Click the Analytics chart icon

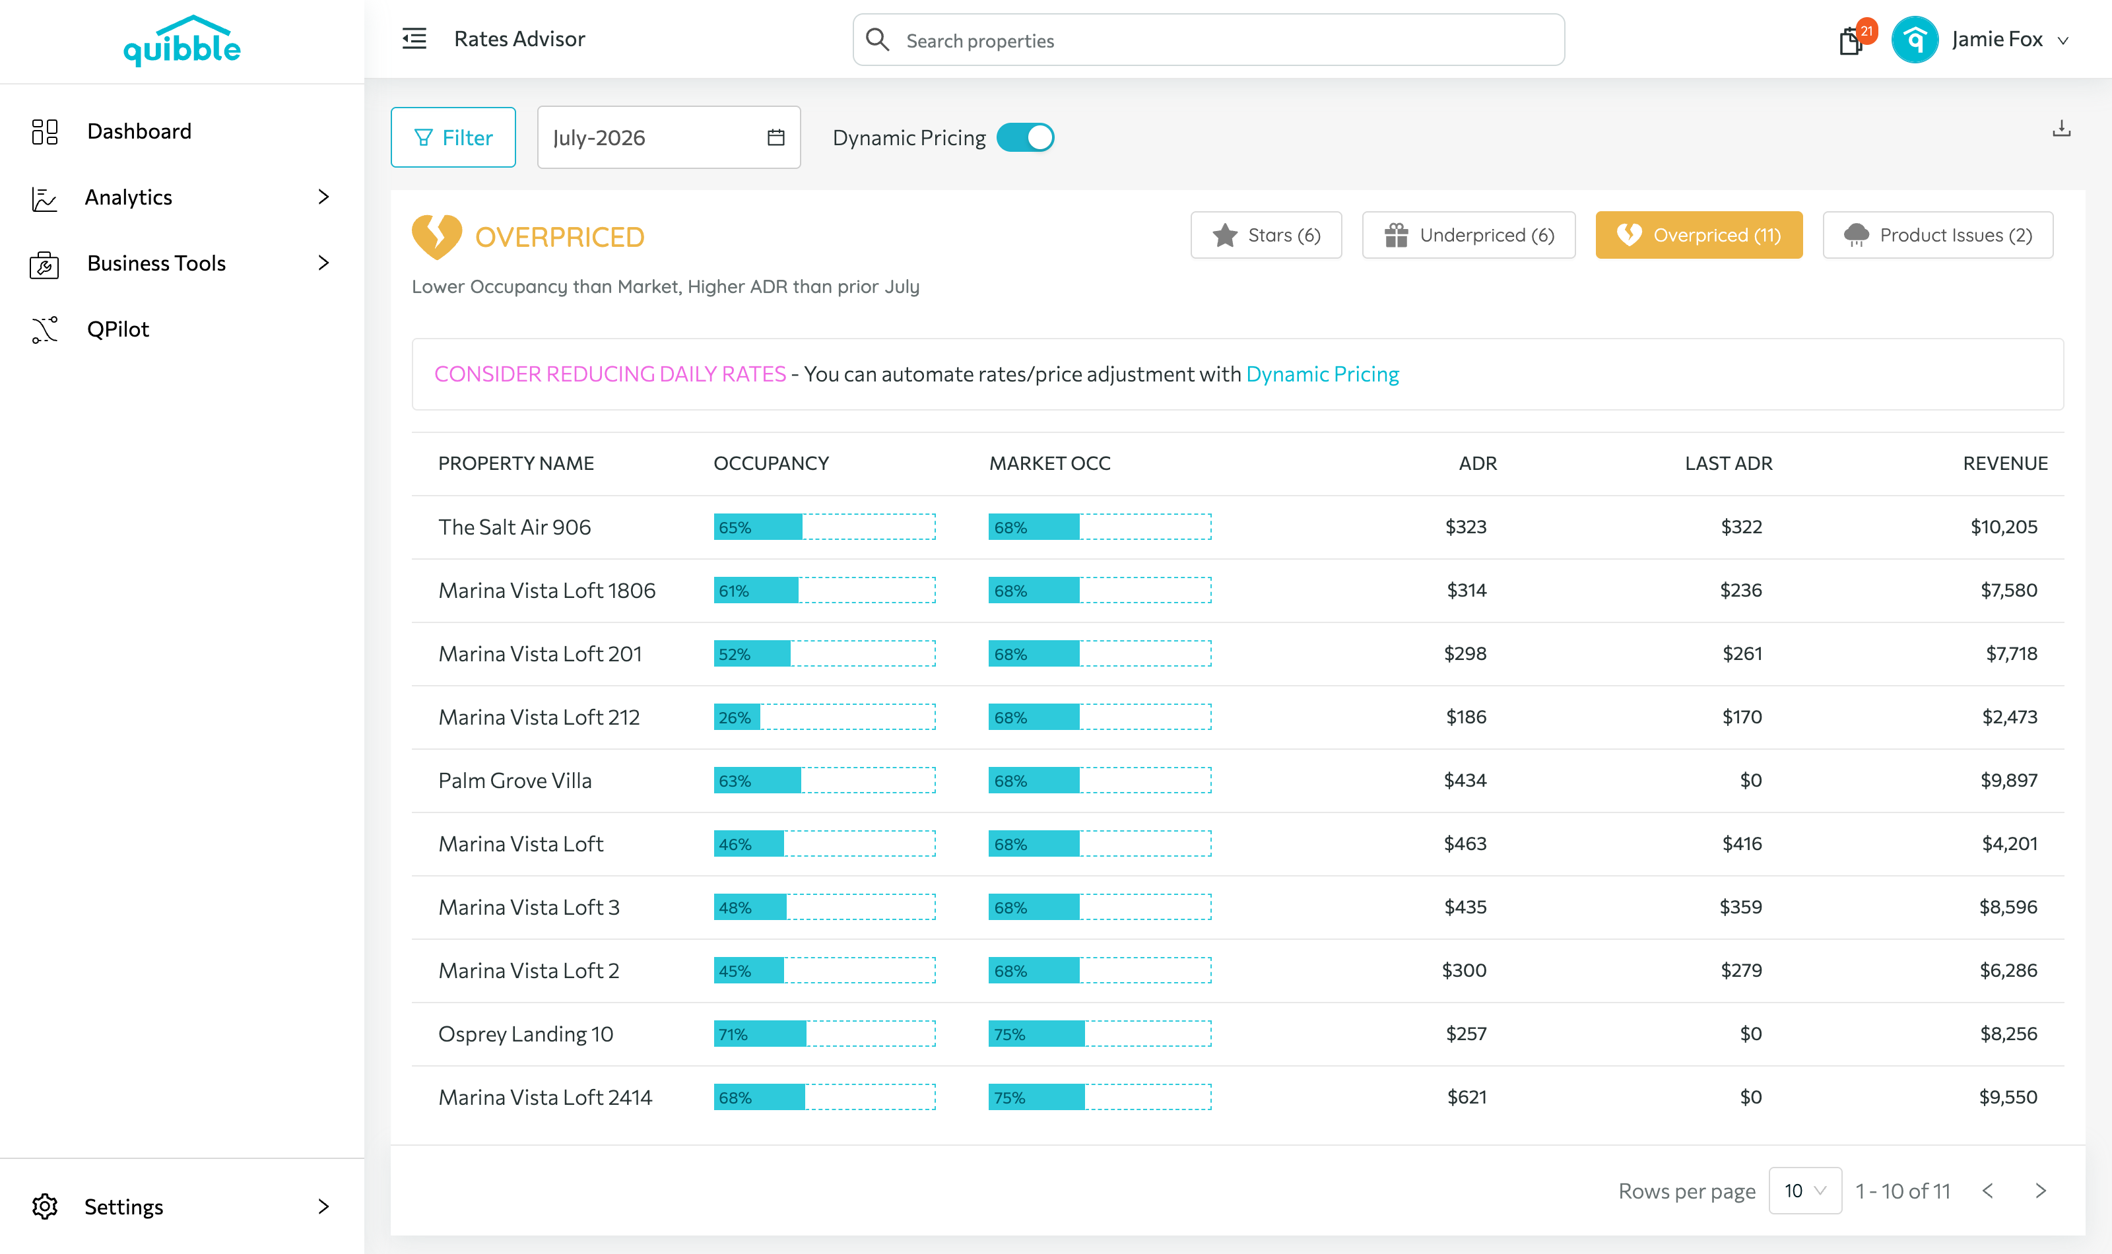(45, 198)
